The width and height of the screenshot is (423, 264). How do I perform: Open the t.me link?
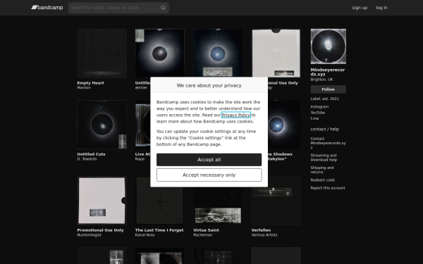(x=314, y=118)
